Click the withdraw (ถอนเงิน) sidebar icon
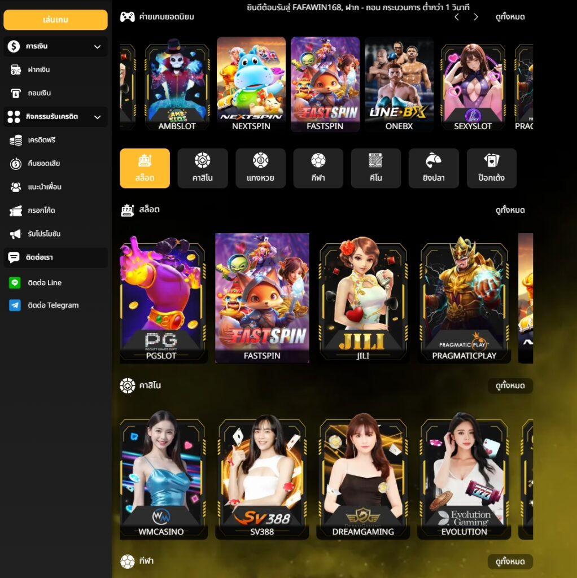 16,93
